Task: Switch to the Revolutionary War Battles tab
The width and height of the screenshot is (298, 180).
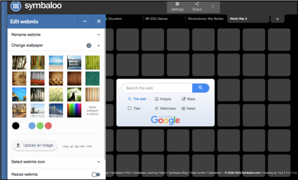Action: click(x=205, y=19)
